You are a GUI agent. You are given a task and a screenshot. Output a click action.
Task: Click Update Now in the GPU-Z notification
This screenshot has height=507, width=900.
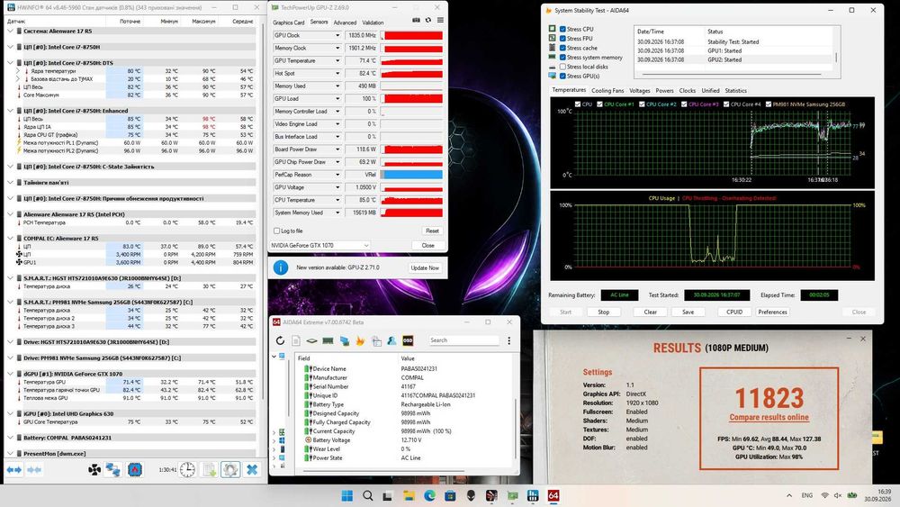tap(425, 268)
